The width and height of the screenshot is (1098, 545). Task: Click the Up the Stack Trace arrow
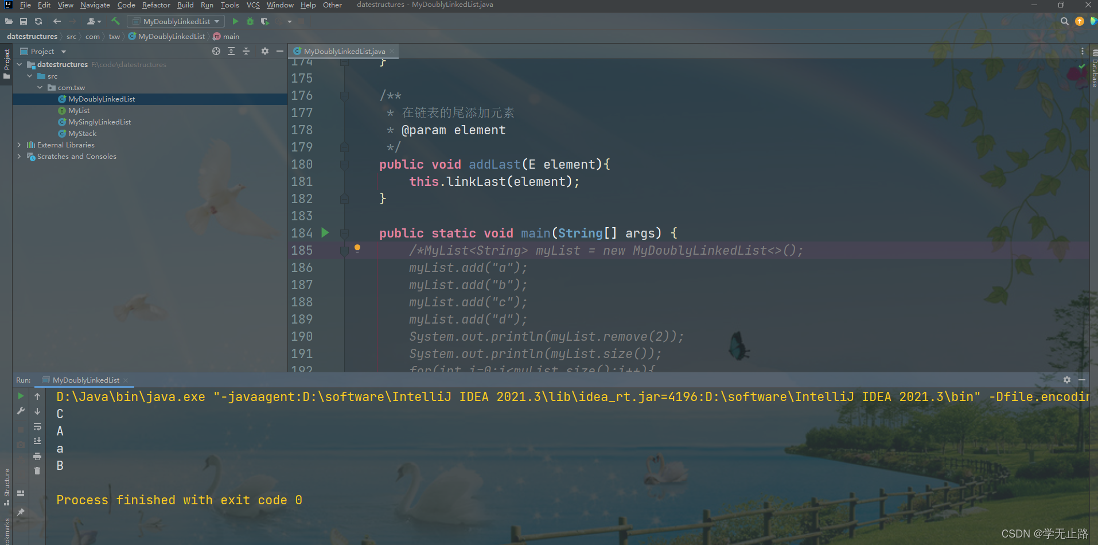click(37, 396)
